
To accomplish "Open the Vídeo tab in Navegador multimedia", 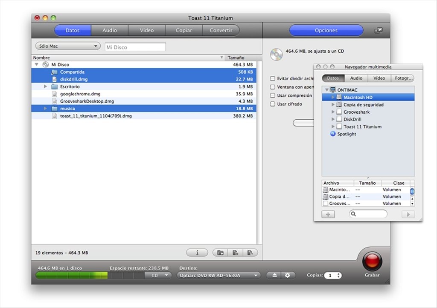I will tap(379, 78).
